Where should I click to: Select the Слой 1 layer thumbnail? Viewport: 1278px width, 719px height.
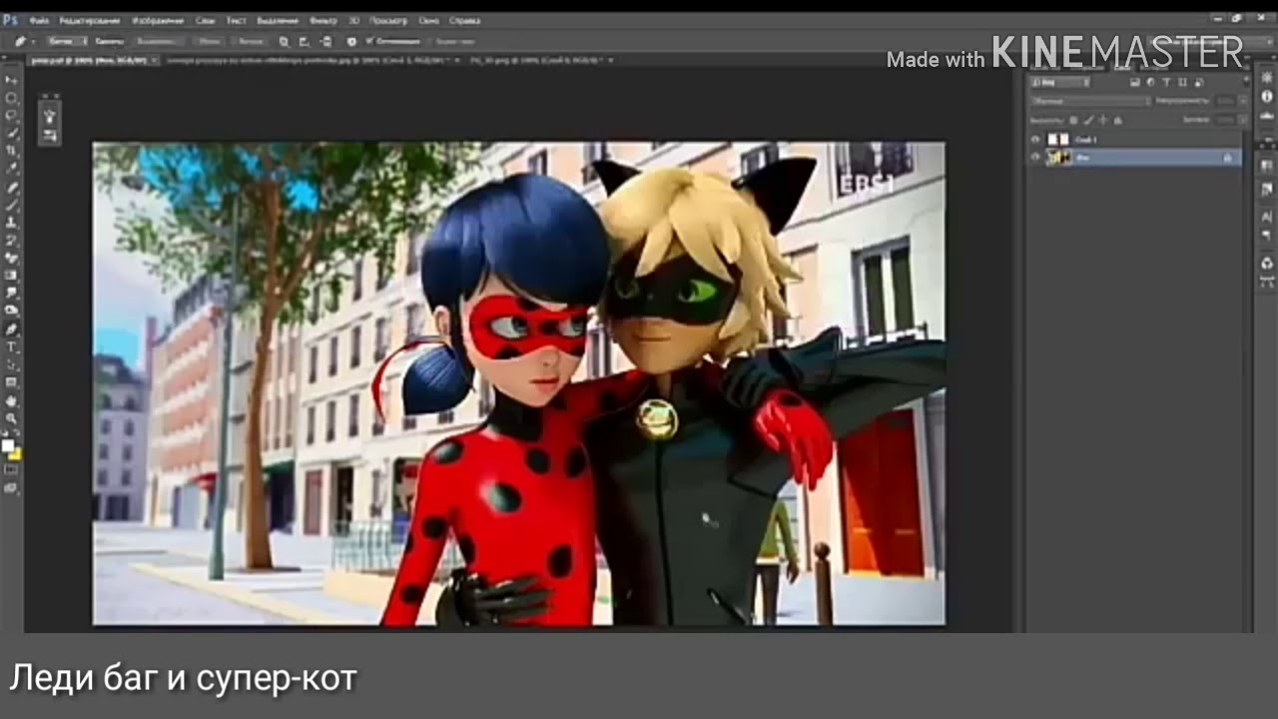click(x=1058, y=140)
